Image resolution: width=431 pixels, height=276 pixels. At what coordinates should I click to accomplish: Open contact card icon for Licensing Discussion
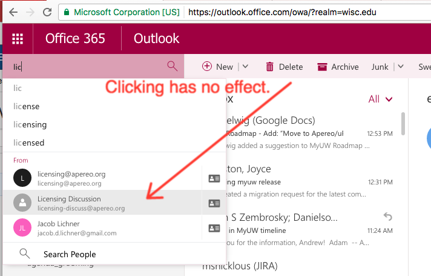tap(214, 203)
